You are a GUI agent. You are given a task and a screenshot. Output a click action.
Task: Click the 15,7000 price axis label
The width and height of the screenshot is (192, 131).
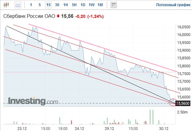coord(184,81)
